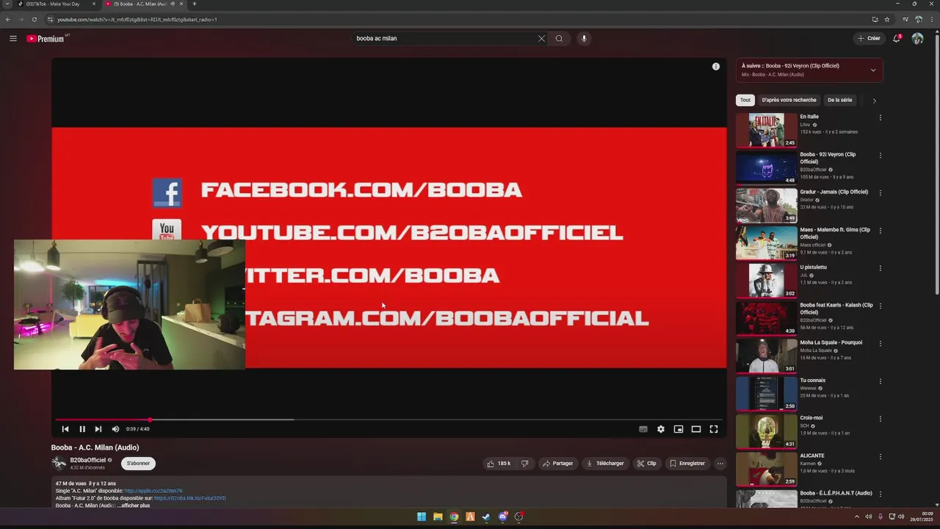Open more actions ellipsis below video
Image resolution: width=940 pixels, height=529 pixels.
pyautogui.click(x=720, y=464)
